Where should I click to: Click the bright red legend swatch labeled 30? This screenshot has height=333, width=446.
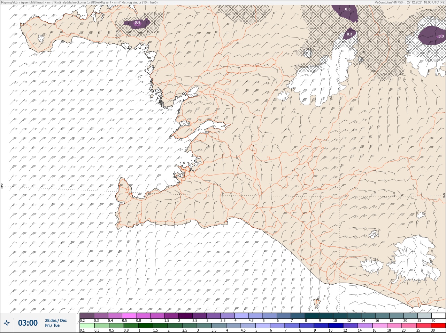[x=439, y=326]
